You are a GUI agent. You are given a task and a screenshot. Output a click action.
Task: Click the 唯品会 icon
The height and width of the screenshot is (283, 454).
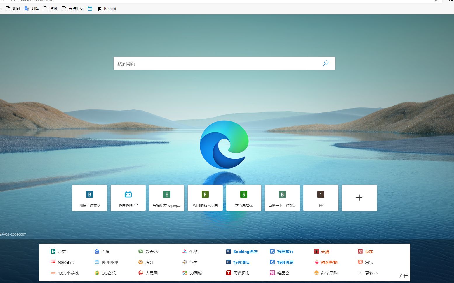pyautogui.click(x=272, y=273)
